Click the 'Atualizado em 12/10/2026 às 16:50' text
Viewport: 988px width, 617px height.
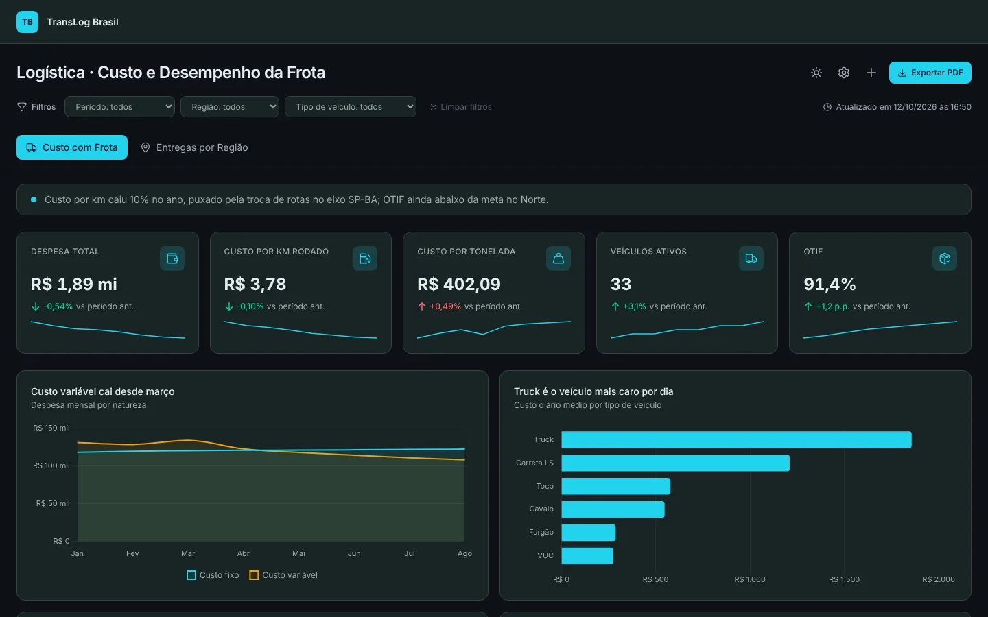(x=904, y=107)
